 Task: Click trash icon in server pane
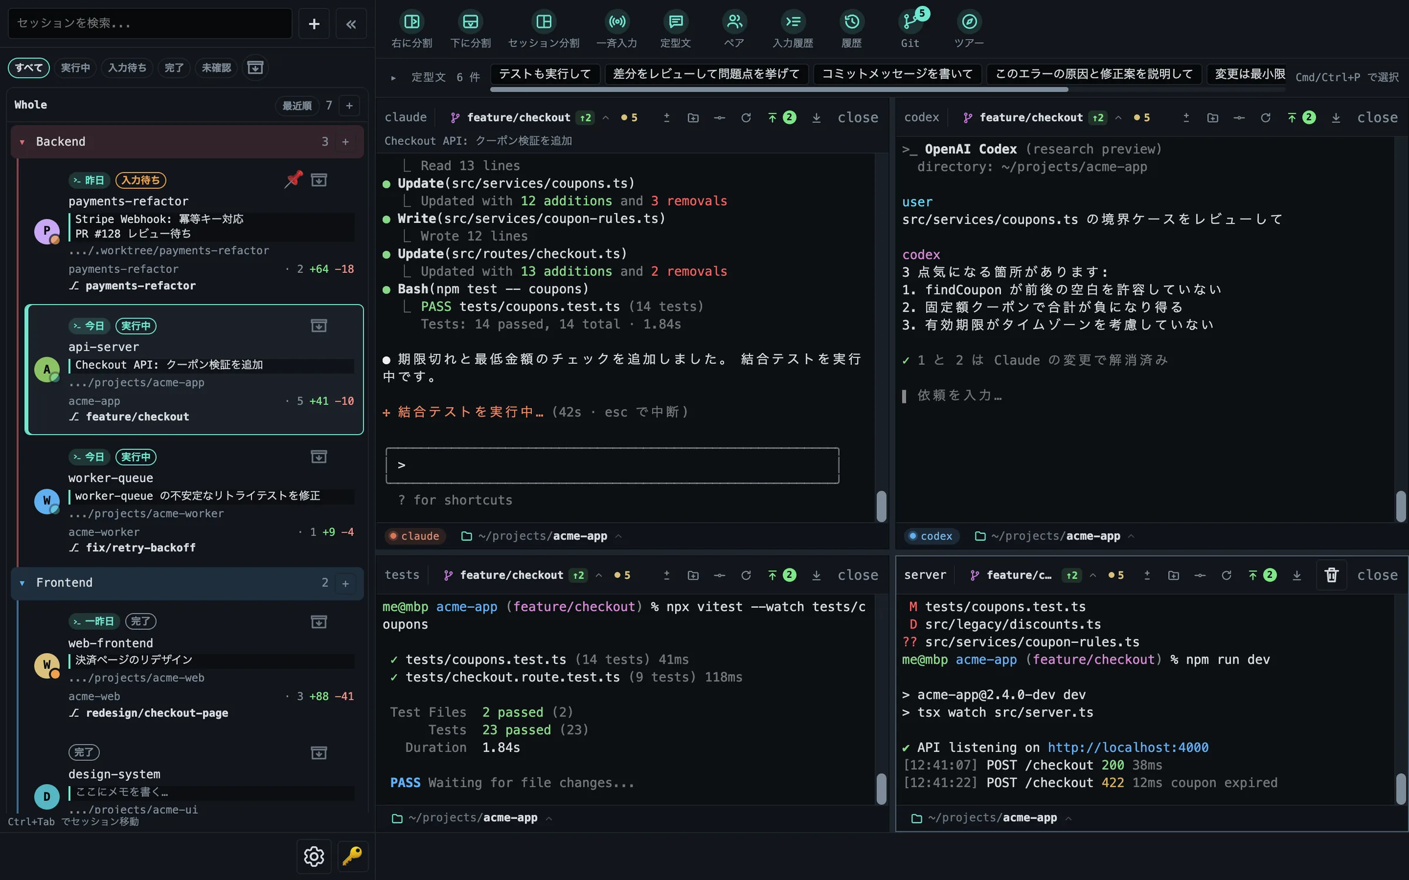(1332, 575)
